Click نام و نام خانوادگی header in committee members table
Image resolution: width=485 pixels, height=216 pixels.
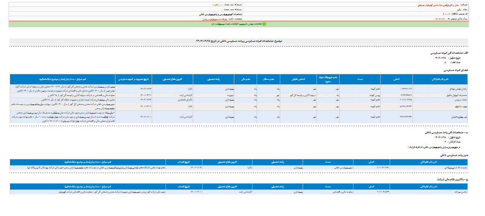pyautogui.click(x=440, y=79)
